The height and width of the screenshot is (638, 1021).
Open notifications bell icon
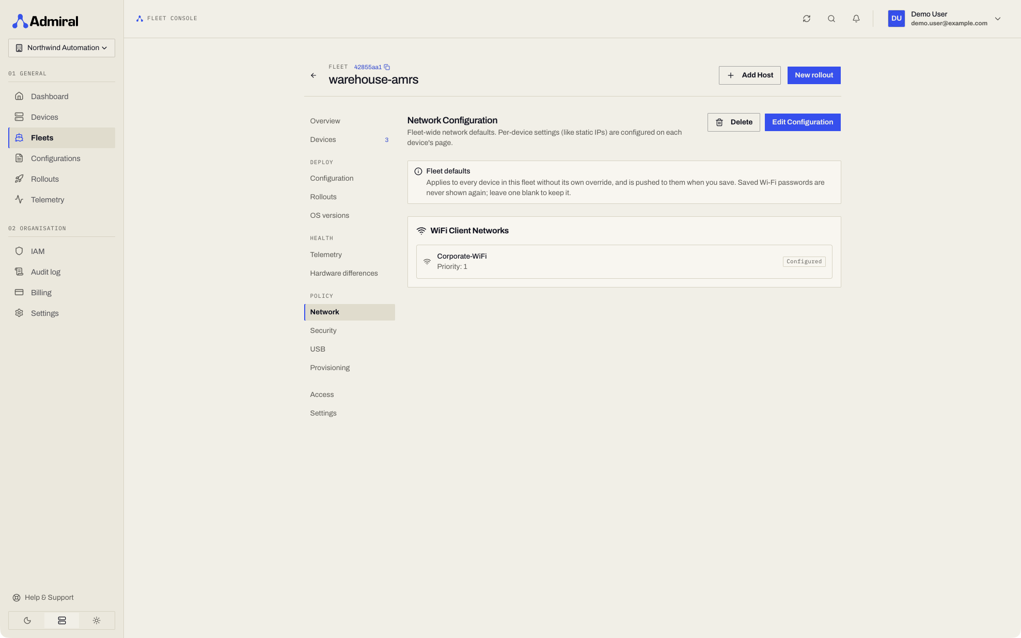[x=856, y=19]
